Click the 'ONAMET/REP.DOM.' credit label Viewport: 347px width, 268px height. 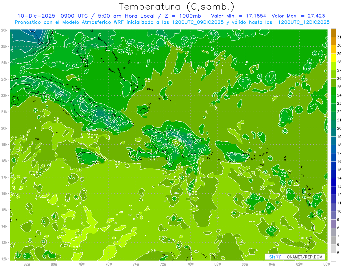coord(306,257)
